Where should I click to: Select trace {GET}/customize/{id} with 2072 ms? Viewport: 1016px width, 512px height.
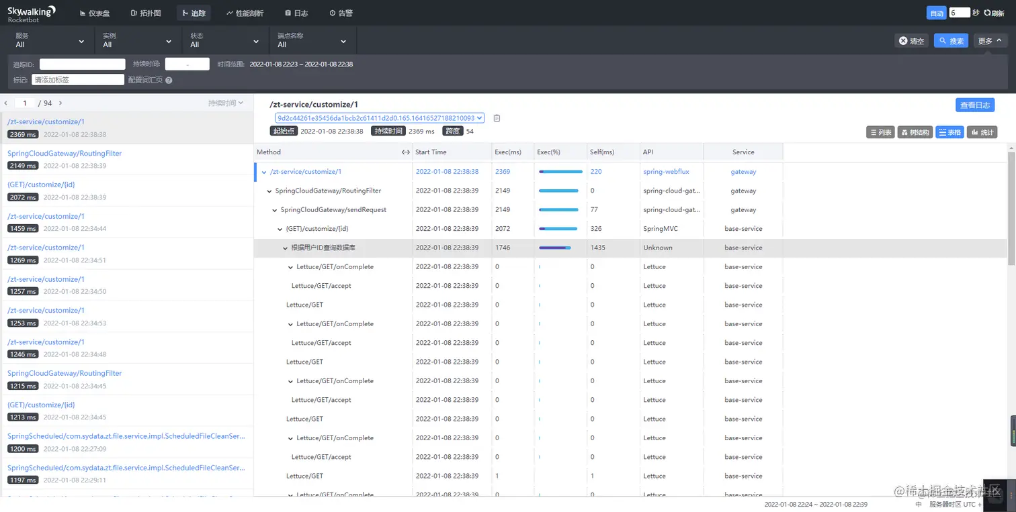click(x=127, y=191)
